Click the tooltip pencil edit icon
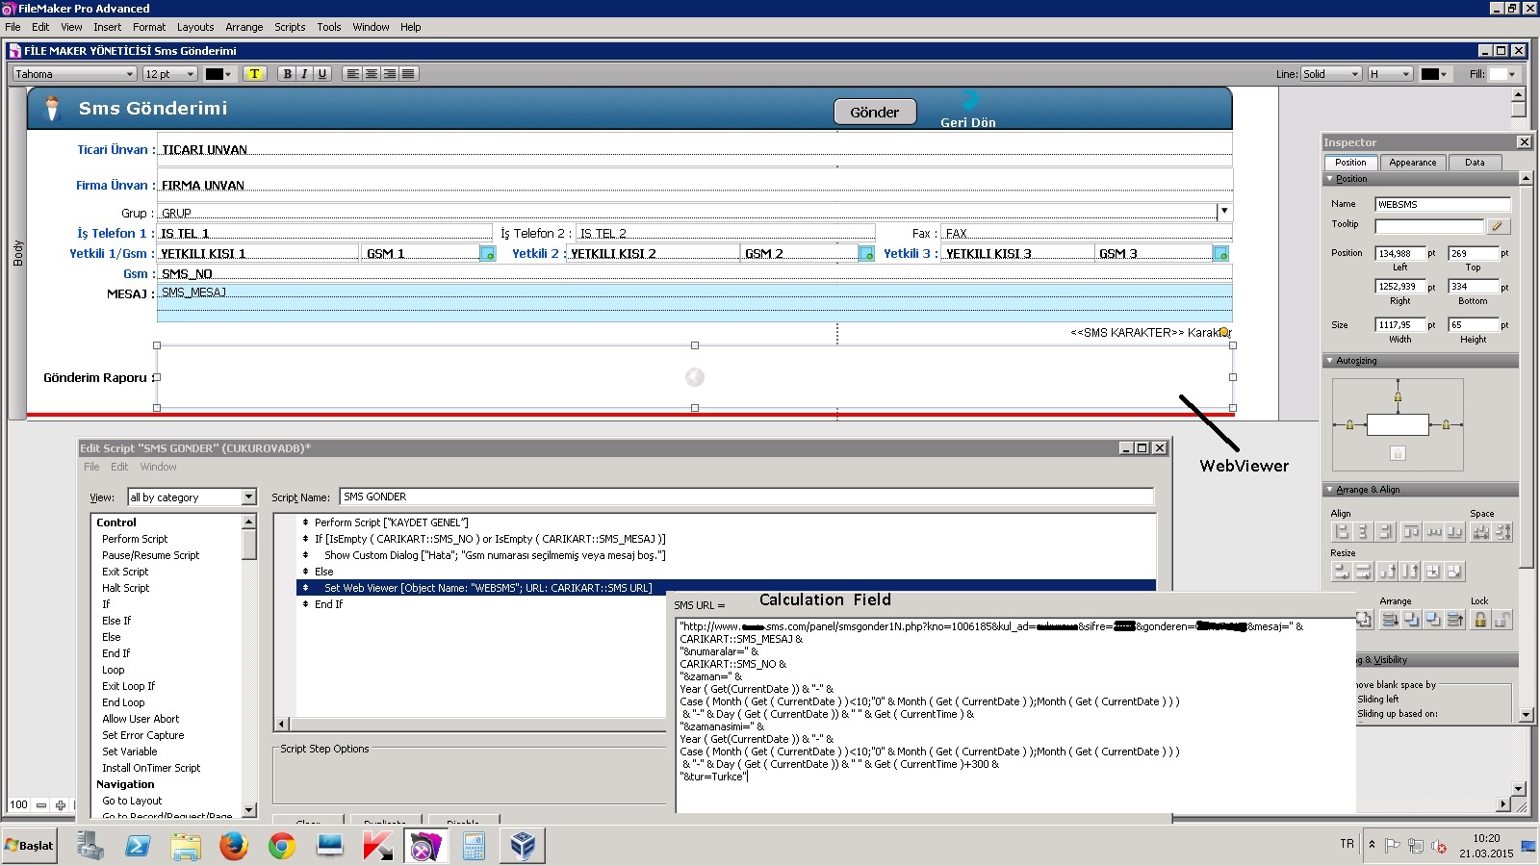This screenshot has height=866, width=1540. point(1498,226)
